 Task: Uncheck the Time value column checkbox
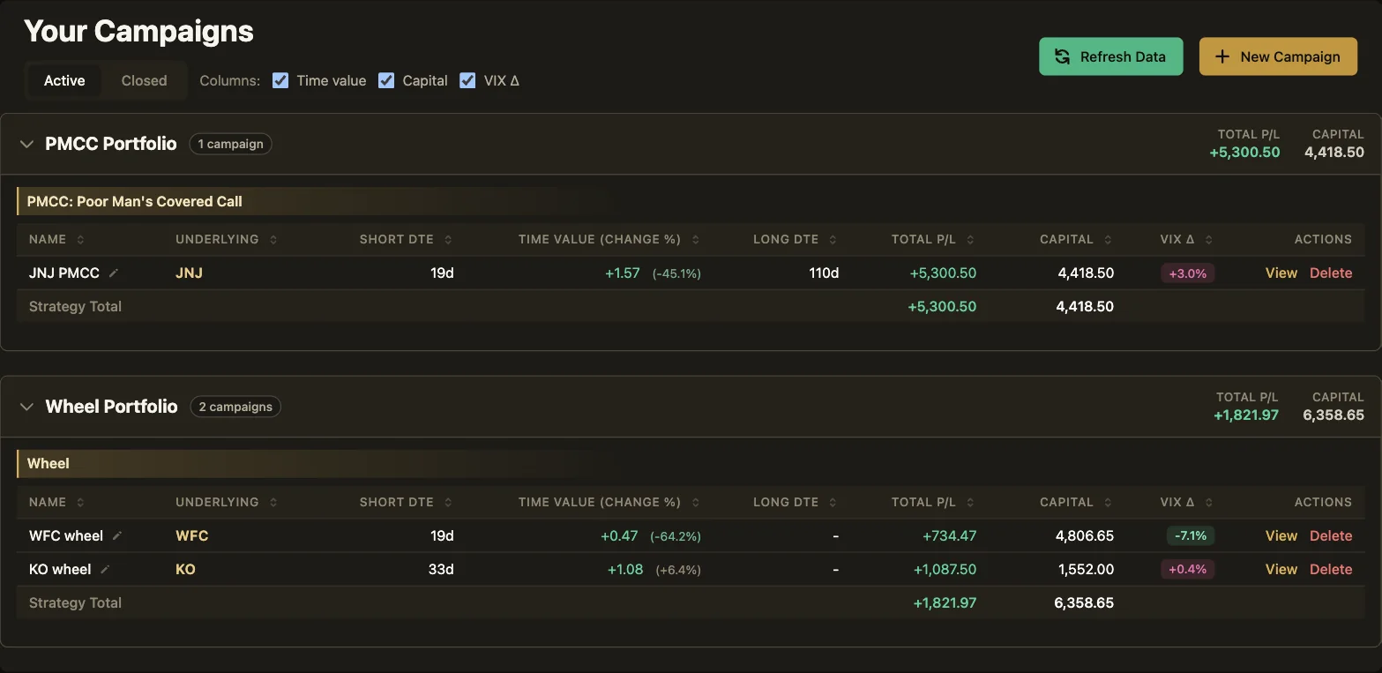click(280, 80)
